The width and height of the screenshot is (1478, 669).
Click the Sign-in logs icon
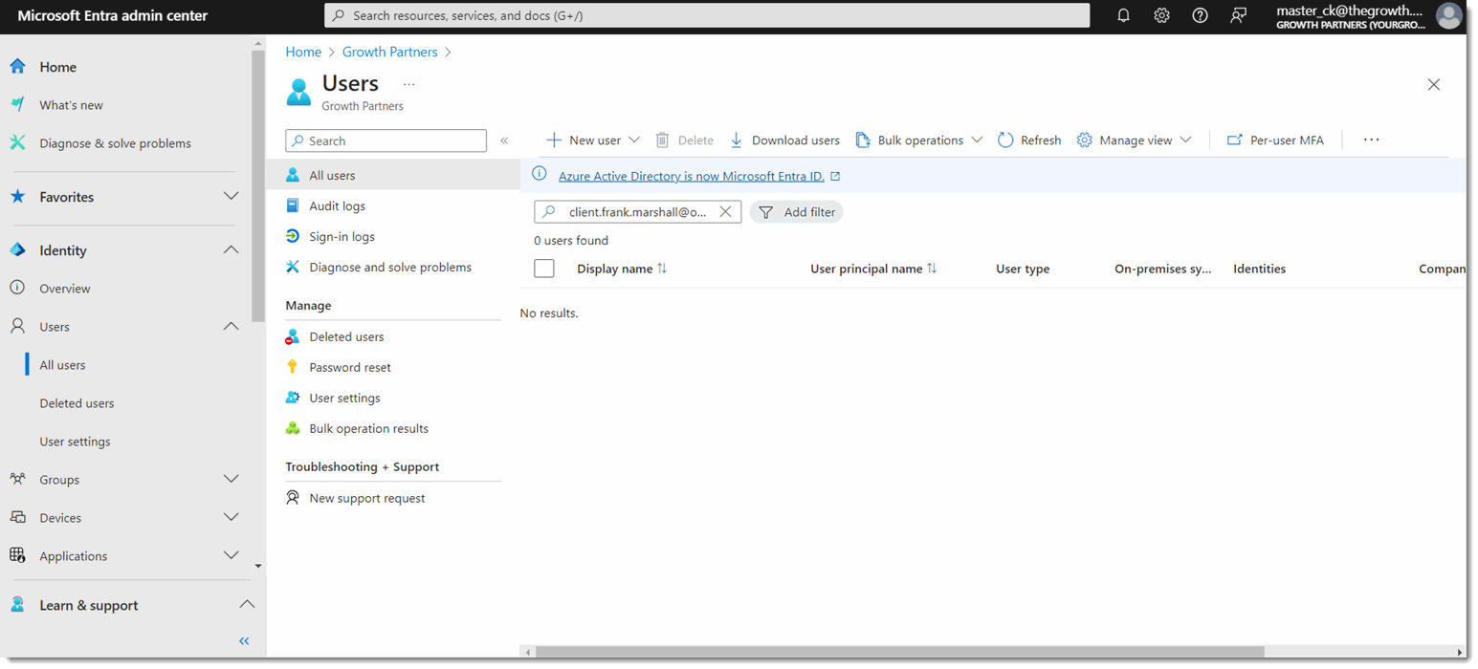293,236
